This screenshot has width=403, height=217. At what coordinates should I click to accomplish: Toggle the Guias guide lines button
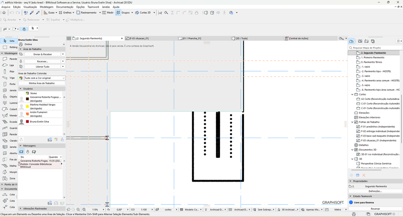[49, 12]
